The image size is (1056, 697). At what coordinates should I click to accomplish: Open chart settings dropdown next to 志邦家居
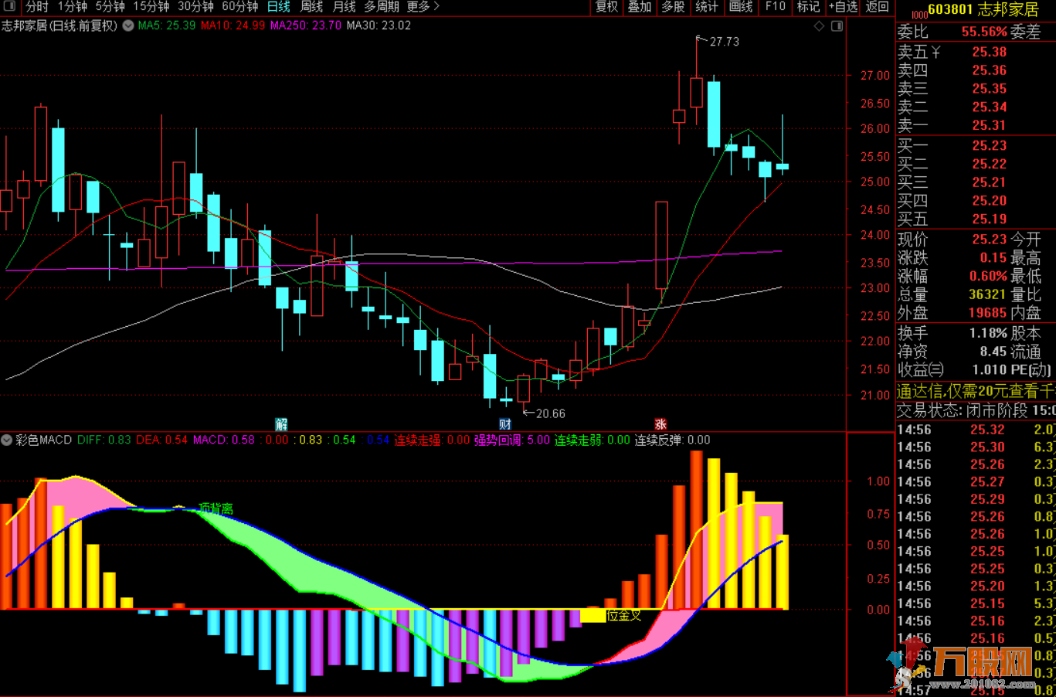(x=128, y=25)
